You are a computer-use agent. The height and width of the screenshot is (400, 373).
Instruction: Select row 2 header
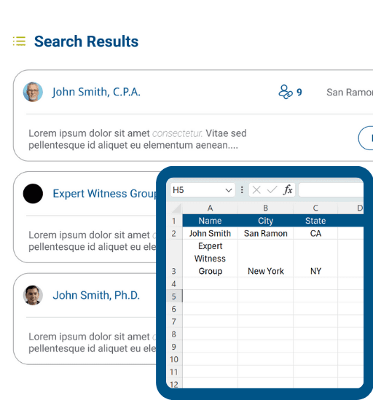[174, 233]
